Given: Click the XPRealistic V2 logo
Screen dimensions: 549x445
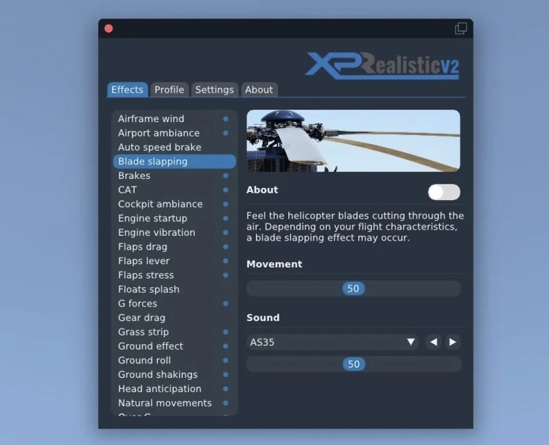Looking at the screenshot, I should pyautogui.click(x=382, y=65).
